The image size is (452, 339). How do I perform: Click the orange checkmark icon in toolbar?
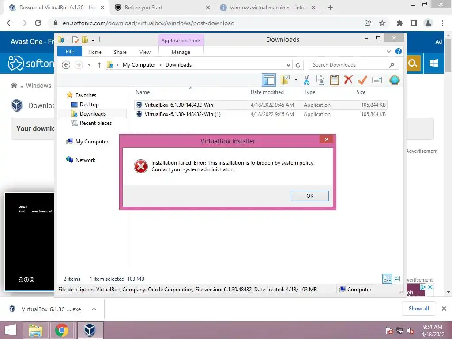(362, 80)
